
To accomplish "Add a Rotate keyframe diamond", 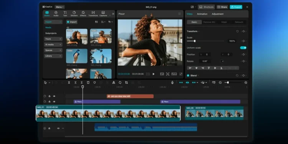I will pyautogui.click(x=243, y=61).
